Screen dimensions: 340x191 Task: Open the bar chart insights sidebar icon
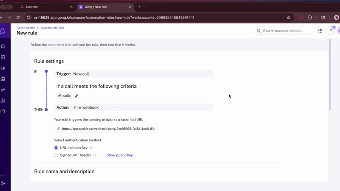[3, 101]
